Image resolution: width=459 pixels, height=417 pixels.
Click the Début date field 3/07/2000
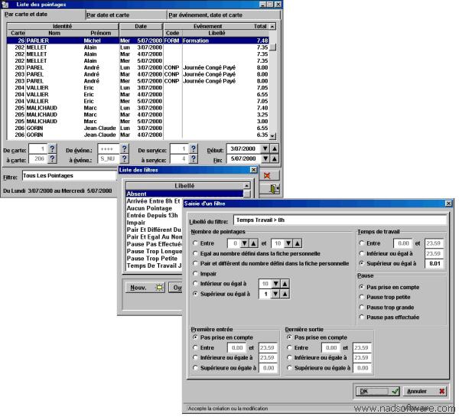243,148
